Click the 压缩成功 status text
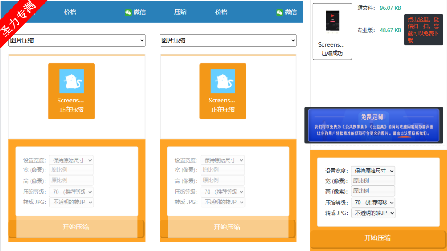 (x=332, y=53)
